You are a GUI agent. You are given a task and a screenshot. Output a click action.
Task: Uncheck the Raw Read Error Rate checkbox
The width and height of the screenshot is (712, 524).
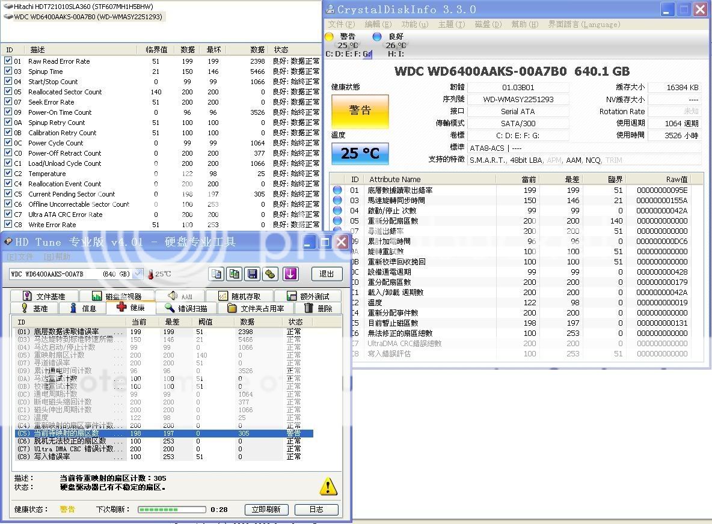click(x=8, y=60)
